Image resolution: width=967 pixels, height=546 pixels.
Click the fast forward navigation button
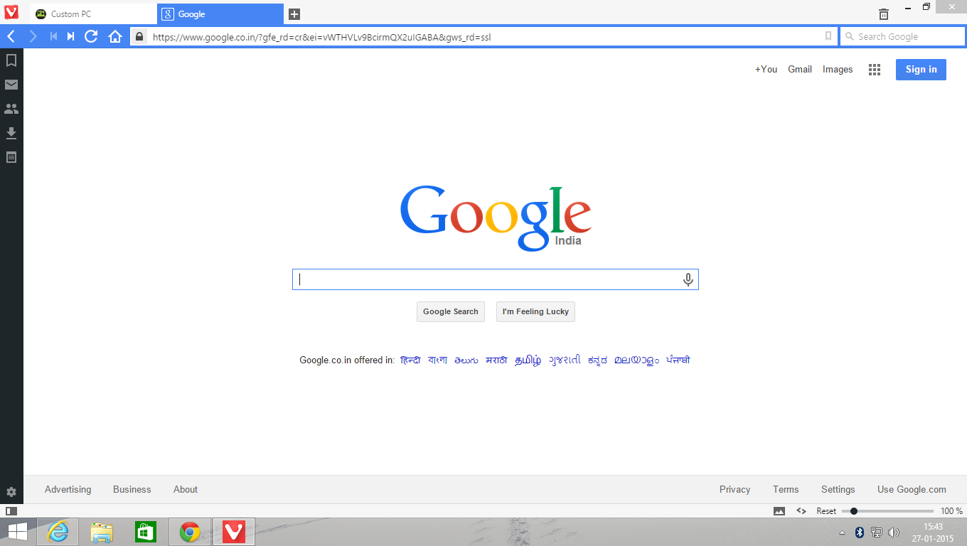pos(70,36)
